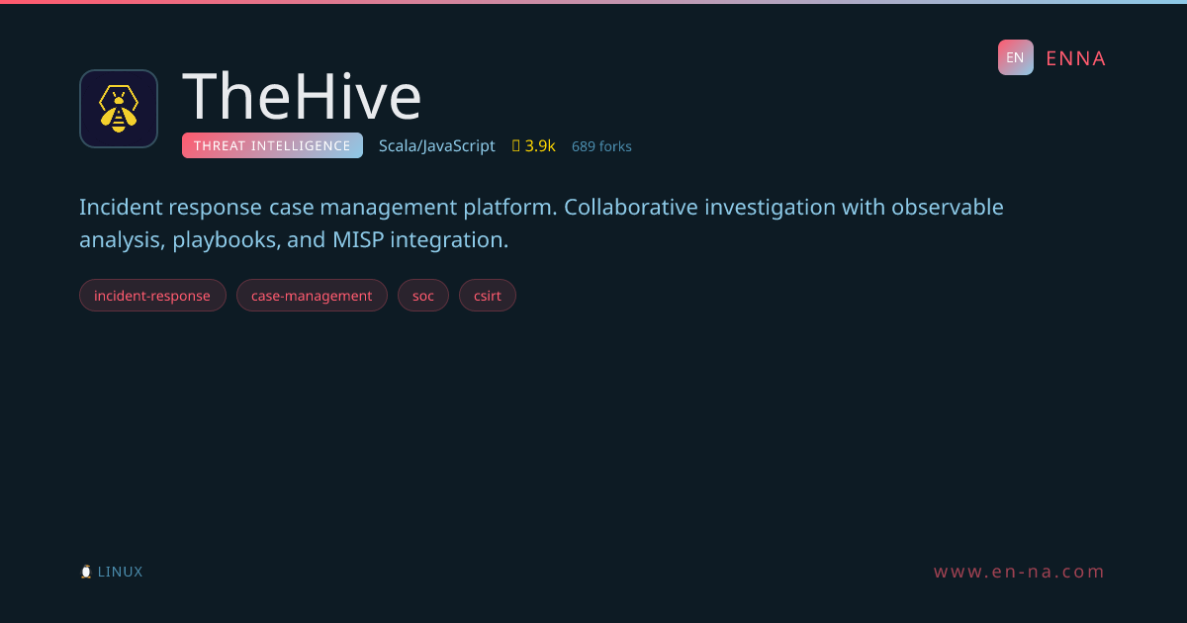Click the LINUX platform label
1187x623 pixels.
[120, 572]
